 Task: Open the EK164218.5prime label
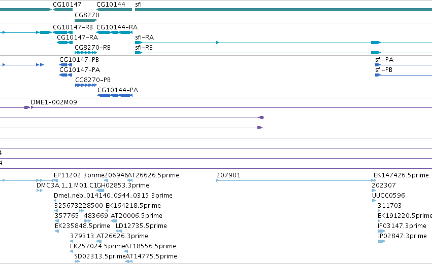point(133,205)
